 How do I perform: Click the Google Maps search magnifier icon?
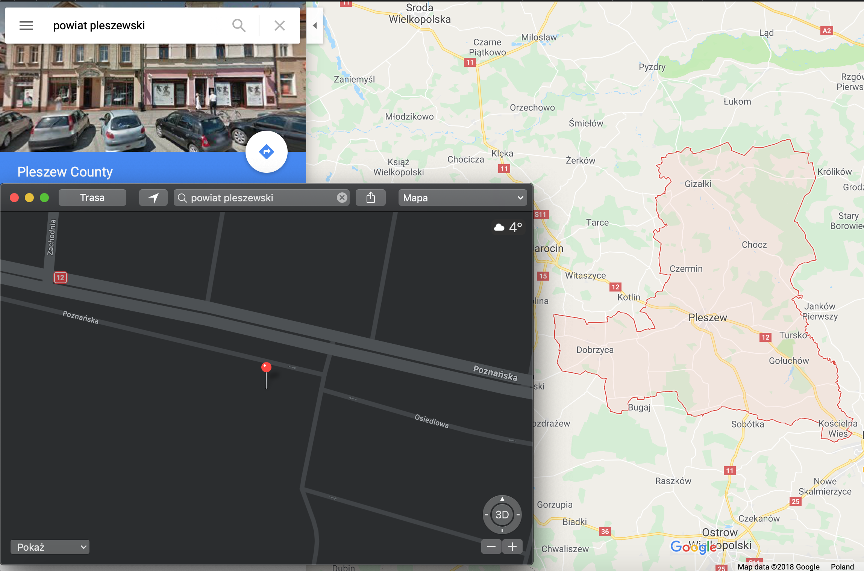(x=239, y=26)
